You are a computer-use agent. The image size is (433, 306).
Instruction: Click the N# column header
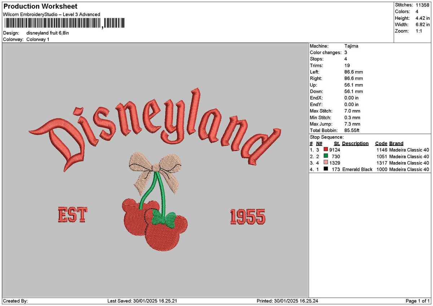click(319, 144)
